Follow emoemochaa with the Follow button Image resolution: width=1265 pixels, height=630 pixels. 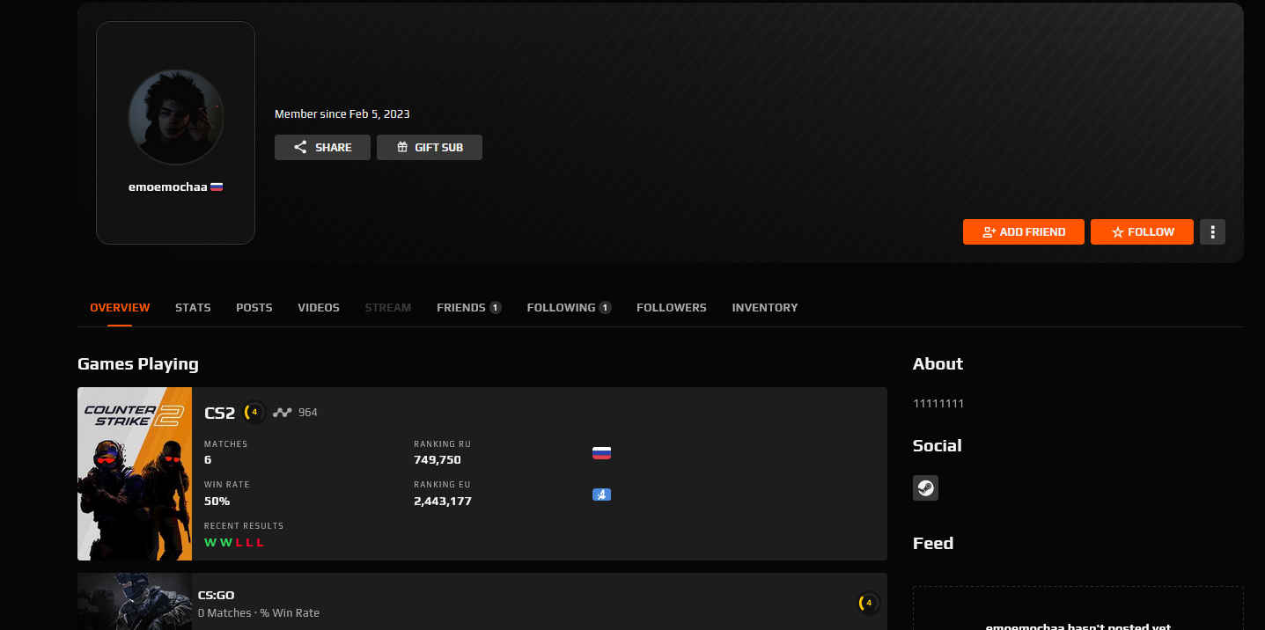pos(1142,231)
